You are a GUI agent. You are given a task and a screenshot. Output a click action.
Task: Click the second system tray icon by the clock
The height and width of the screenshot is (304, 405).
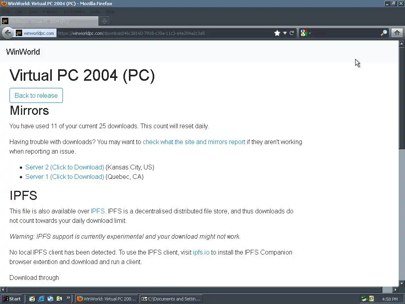tap(371, 299)
